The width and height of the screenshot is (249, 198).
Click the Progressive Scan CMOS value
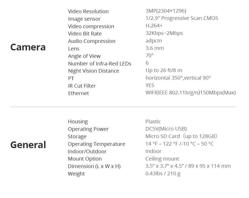[x=182, y=18]
